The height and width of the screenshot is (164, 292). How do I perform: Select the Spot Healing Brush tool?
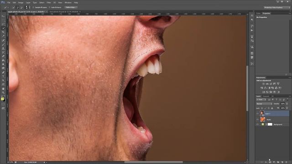click(3, 40)
